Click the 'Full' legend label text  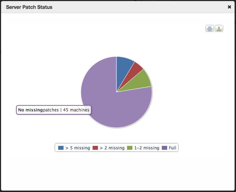(x=172, y=148)
